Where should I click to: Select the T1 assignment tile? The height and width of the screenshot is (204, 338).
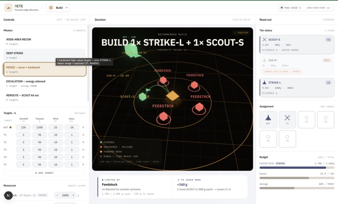(287, 120)
